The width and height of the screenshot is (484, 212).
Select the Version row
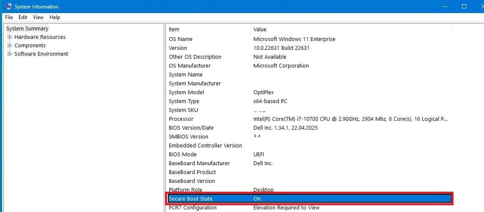tap(309, 48)
